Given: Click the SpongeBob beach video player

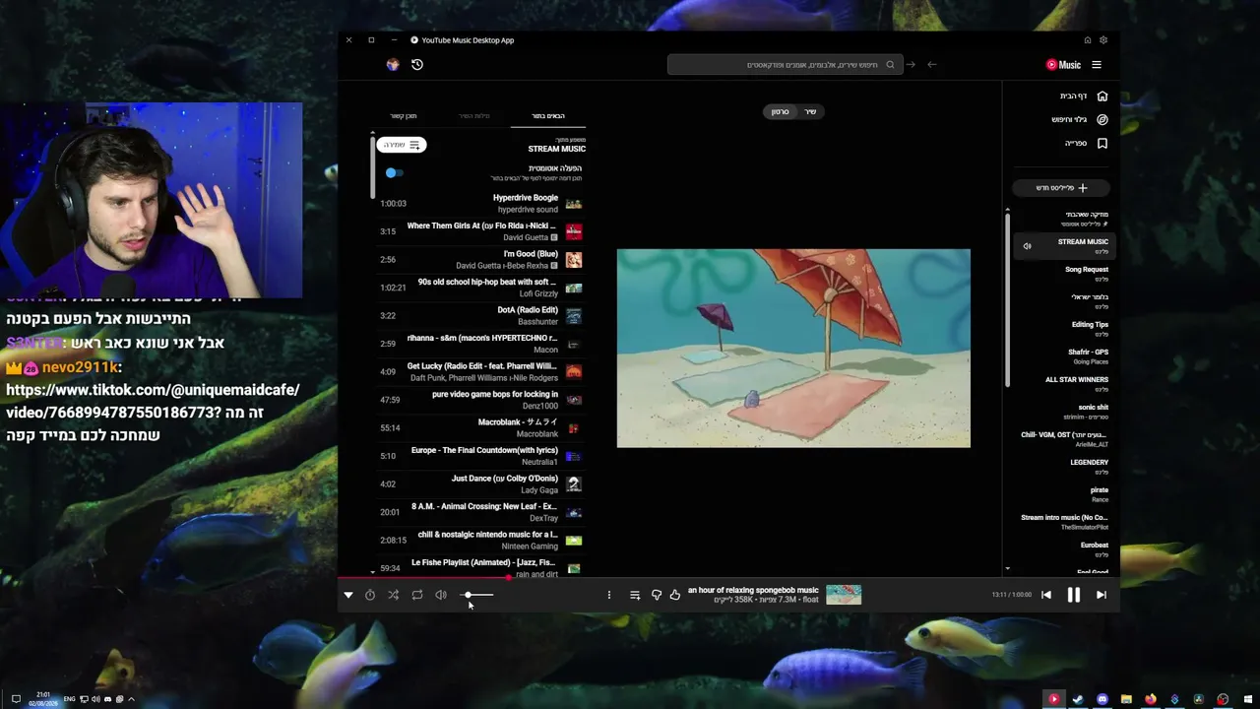Looking at the screenshot, I should (x=793, y=349).
